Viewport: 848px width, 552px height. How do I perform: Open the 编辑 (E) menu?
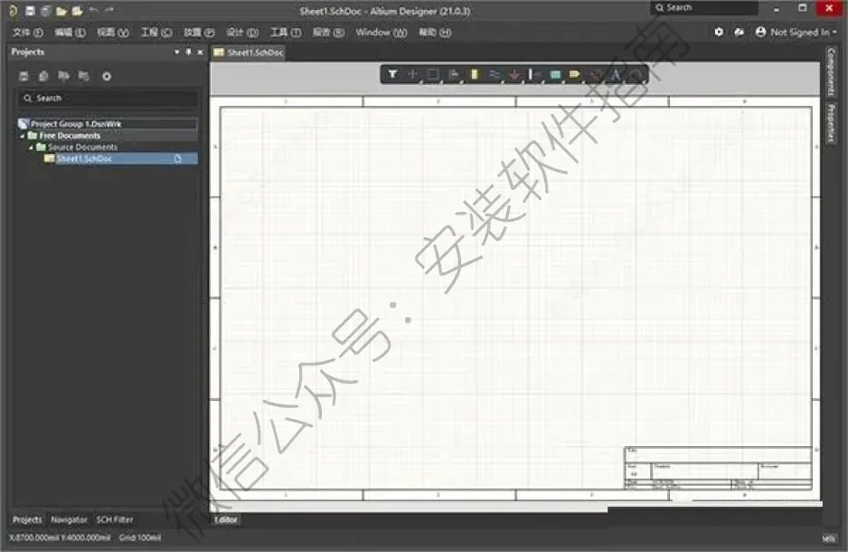pos(70,33)
